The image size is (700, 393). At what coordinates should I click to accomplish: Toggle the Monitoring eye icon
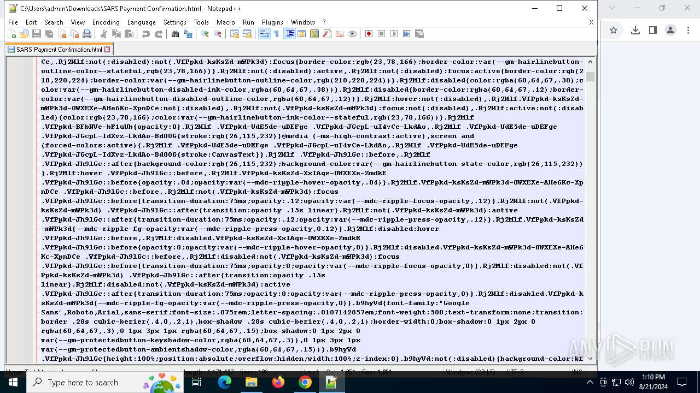click(x=352, y=34)
